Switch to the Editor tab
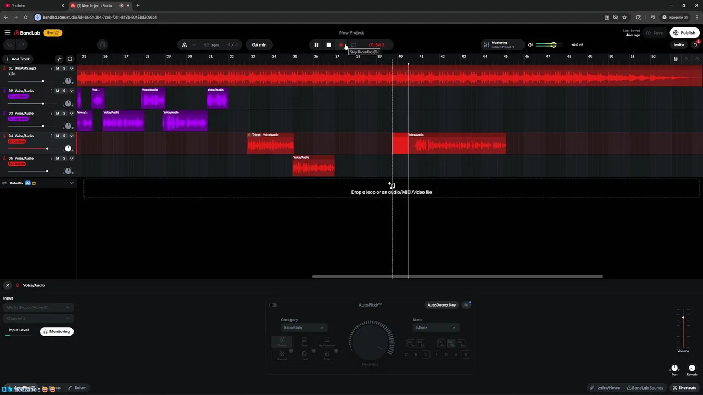 coord(77,388)
